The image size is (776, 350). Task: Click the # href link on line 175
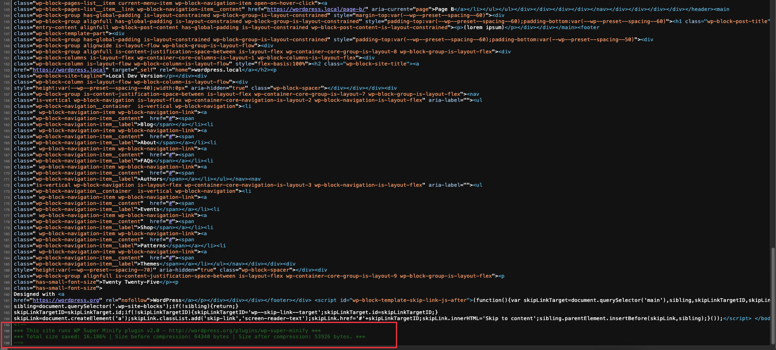pyautogui.click(x=171, y=203)
